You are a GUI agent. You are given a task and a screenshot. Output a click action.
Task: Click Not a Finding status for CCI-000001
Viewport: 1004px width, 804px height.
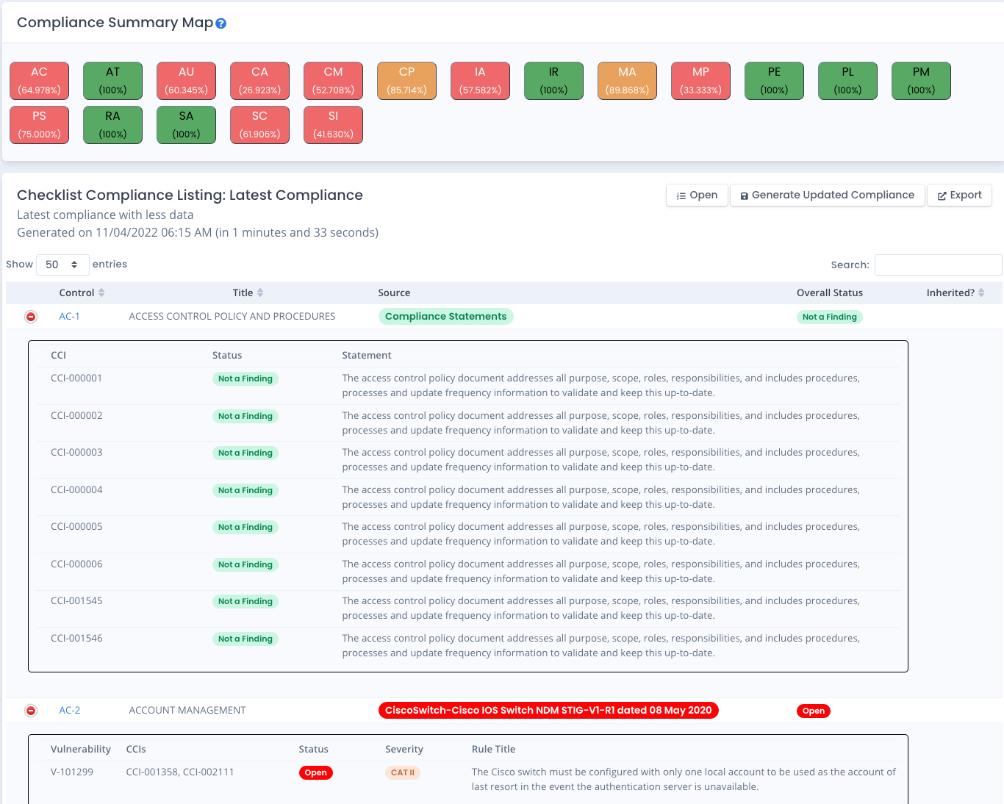click(x=245, y=379)
